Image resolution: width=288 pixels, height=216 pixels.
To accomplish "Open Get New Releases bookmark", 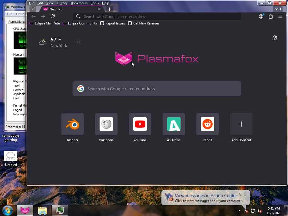I will 144,23.
